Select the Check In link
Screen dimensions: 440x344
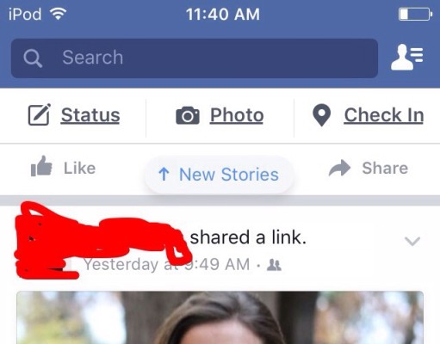point(384,115)
